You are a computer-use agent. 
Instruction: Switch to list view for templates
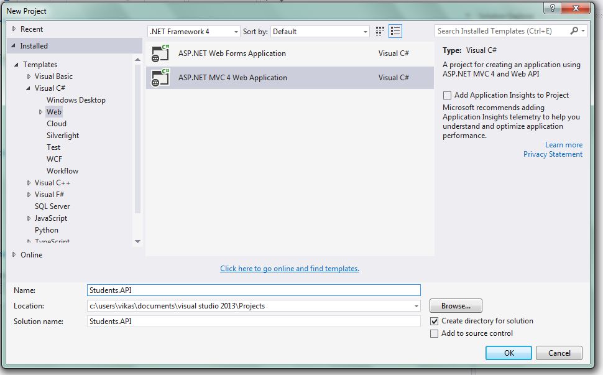395,30
